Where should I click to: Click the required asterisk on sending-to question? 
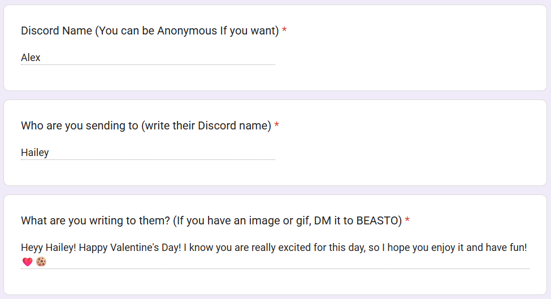(x=277, y=126)
